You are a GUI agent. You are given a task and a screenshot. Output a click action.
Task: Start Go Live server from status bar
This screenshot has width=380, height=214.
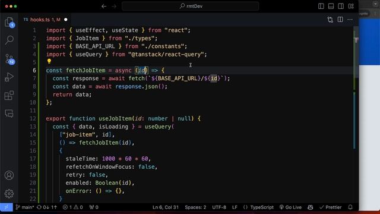coord(290,207)
